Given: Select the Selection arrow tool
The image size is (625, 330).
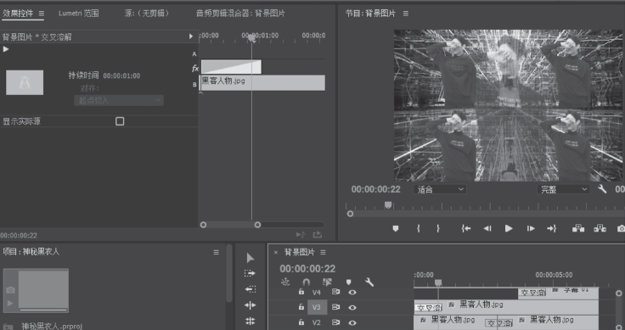Looking at the screenshot, I should pyautogui.click(x=251, y=258).
